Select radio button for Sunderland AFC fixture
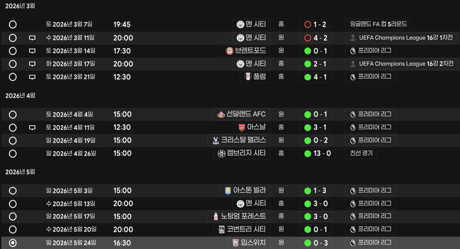Screen dimensions: 460x249 click(13, 115)
